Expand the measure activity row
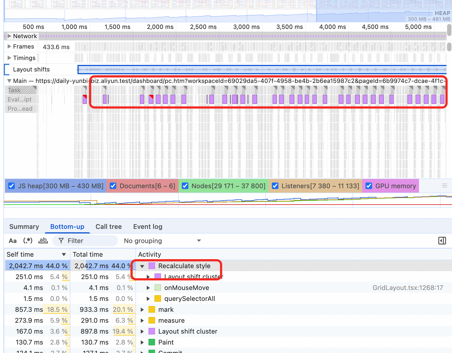This screenshot has width=452, height=353. [142, 321]
